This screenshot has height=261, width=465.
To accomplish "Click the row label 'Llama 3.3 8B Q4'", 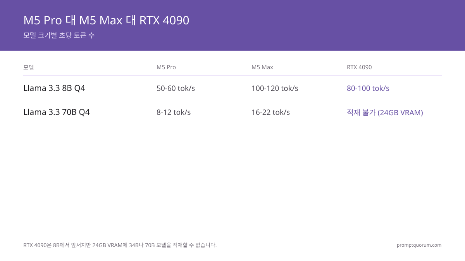I will 54,88.
